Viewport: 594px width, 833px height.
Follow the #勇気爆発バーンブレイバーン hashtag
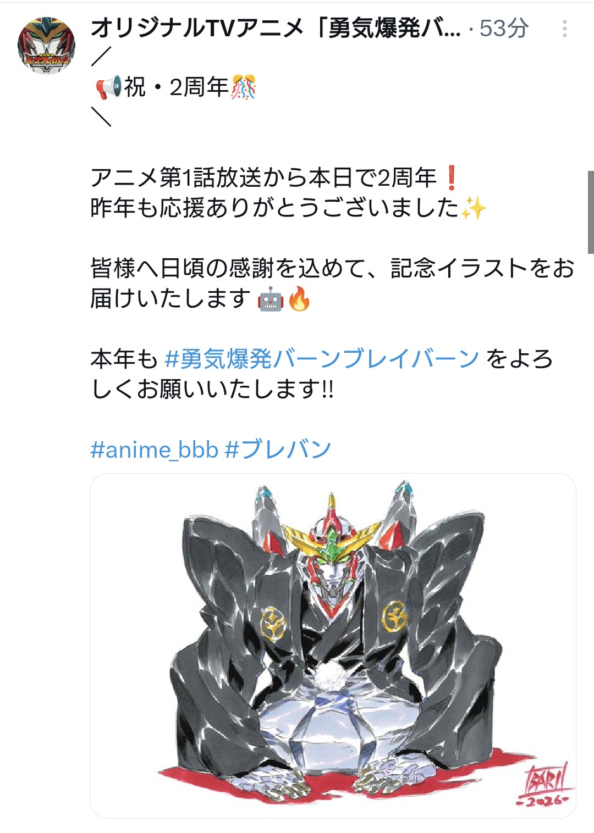click(x=322, y=359)
